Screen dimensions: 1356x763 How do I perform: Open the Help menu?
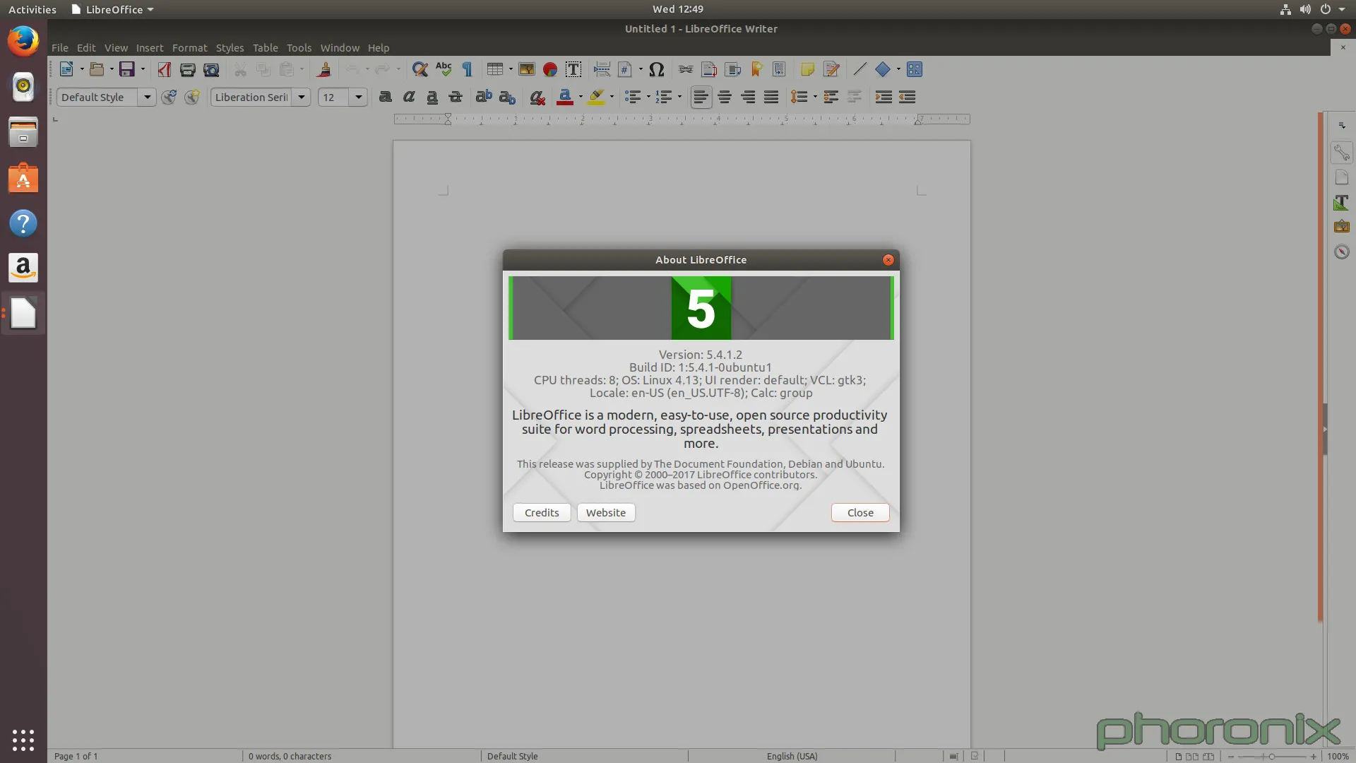(x=379, y=48)
